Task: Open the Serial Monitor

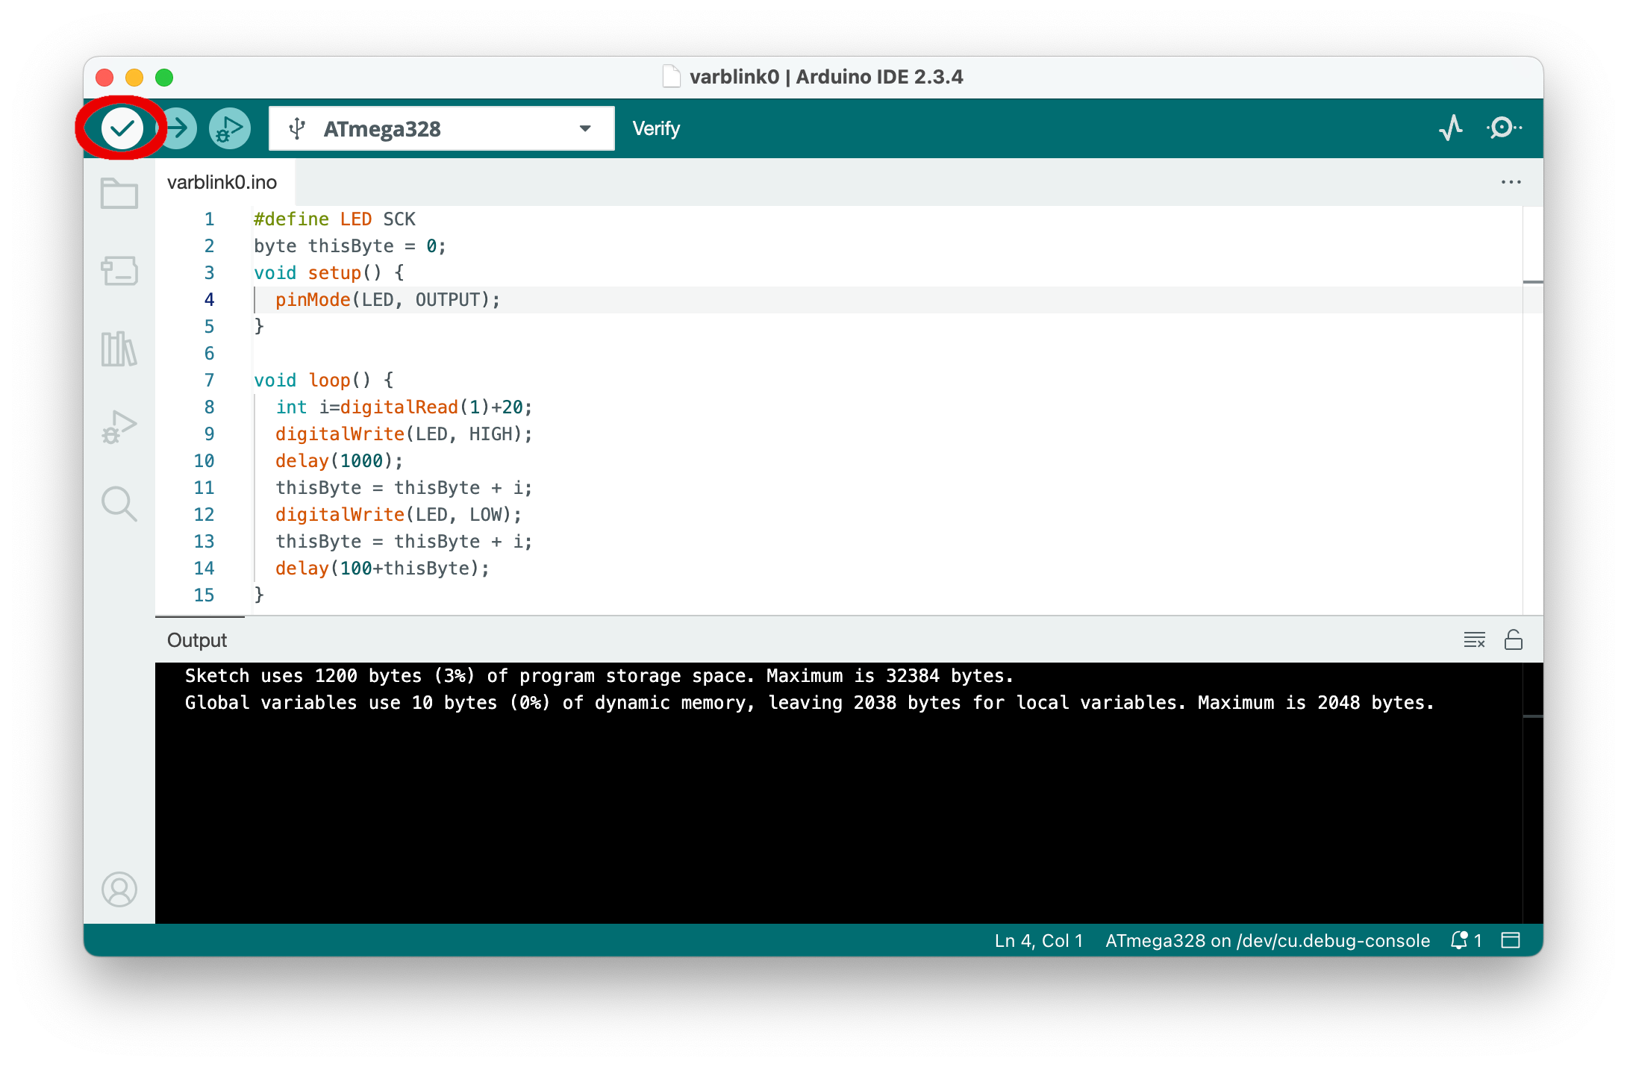Action: point(1504,128)
